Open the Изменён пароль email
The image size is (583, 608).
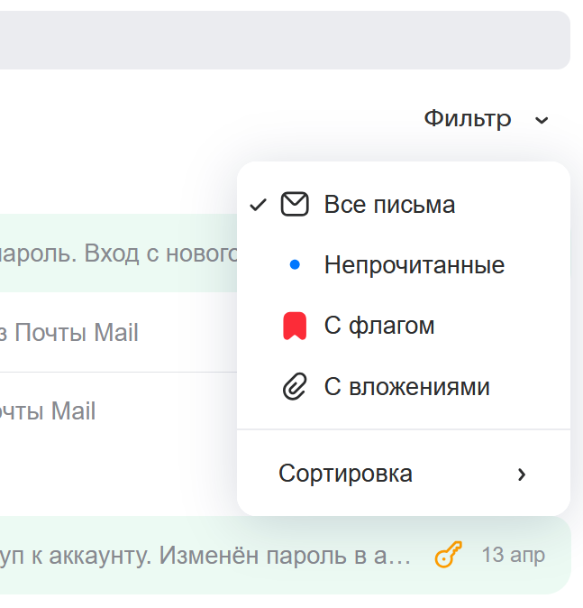point(205,555)
